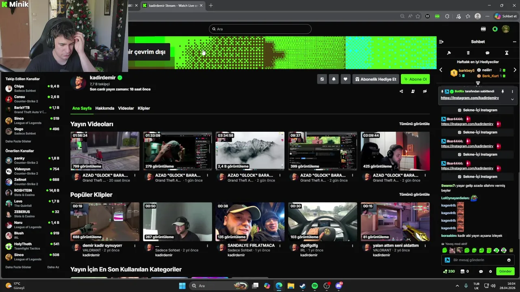520x292 pixels.
Task: Toggle the crossed-eye hide icon under Abone Ol
Action: coord(425,91)
